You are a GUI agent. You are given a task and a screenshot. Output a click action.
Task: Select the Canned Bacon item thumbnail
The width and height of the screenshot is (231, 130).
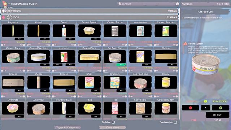[x=115, y=31]
